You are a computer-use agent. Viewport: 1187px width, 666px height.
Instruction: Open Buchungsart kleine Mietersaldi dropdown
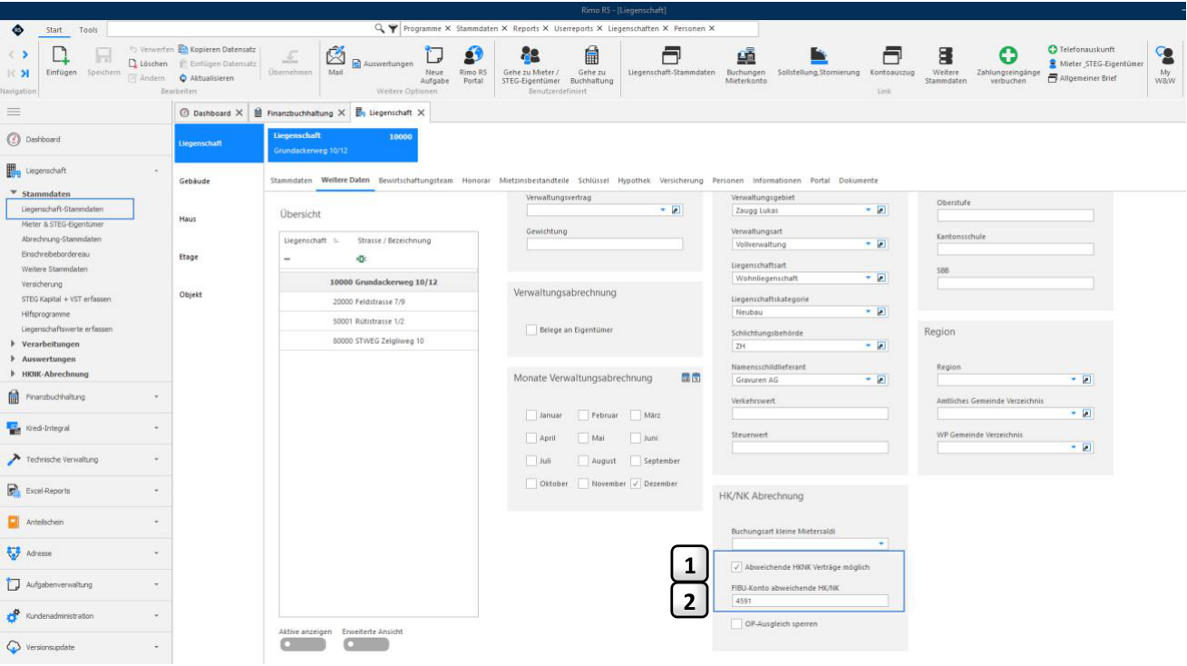click(881, 544)
